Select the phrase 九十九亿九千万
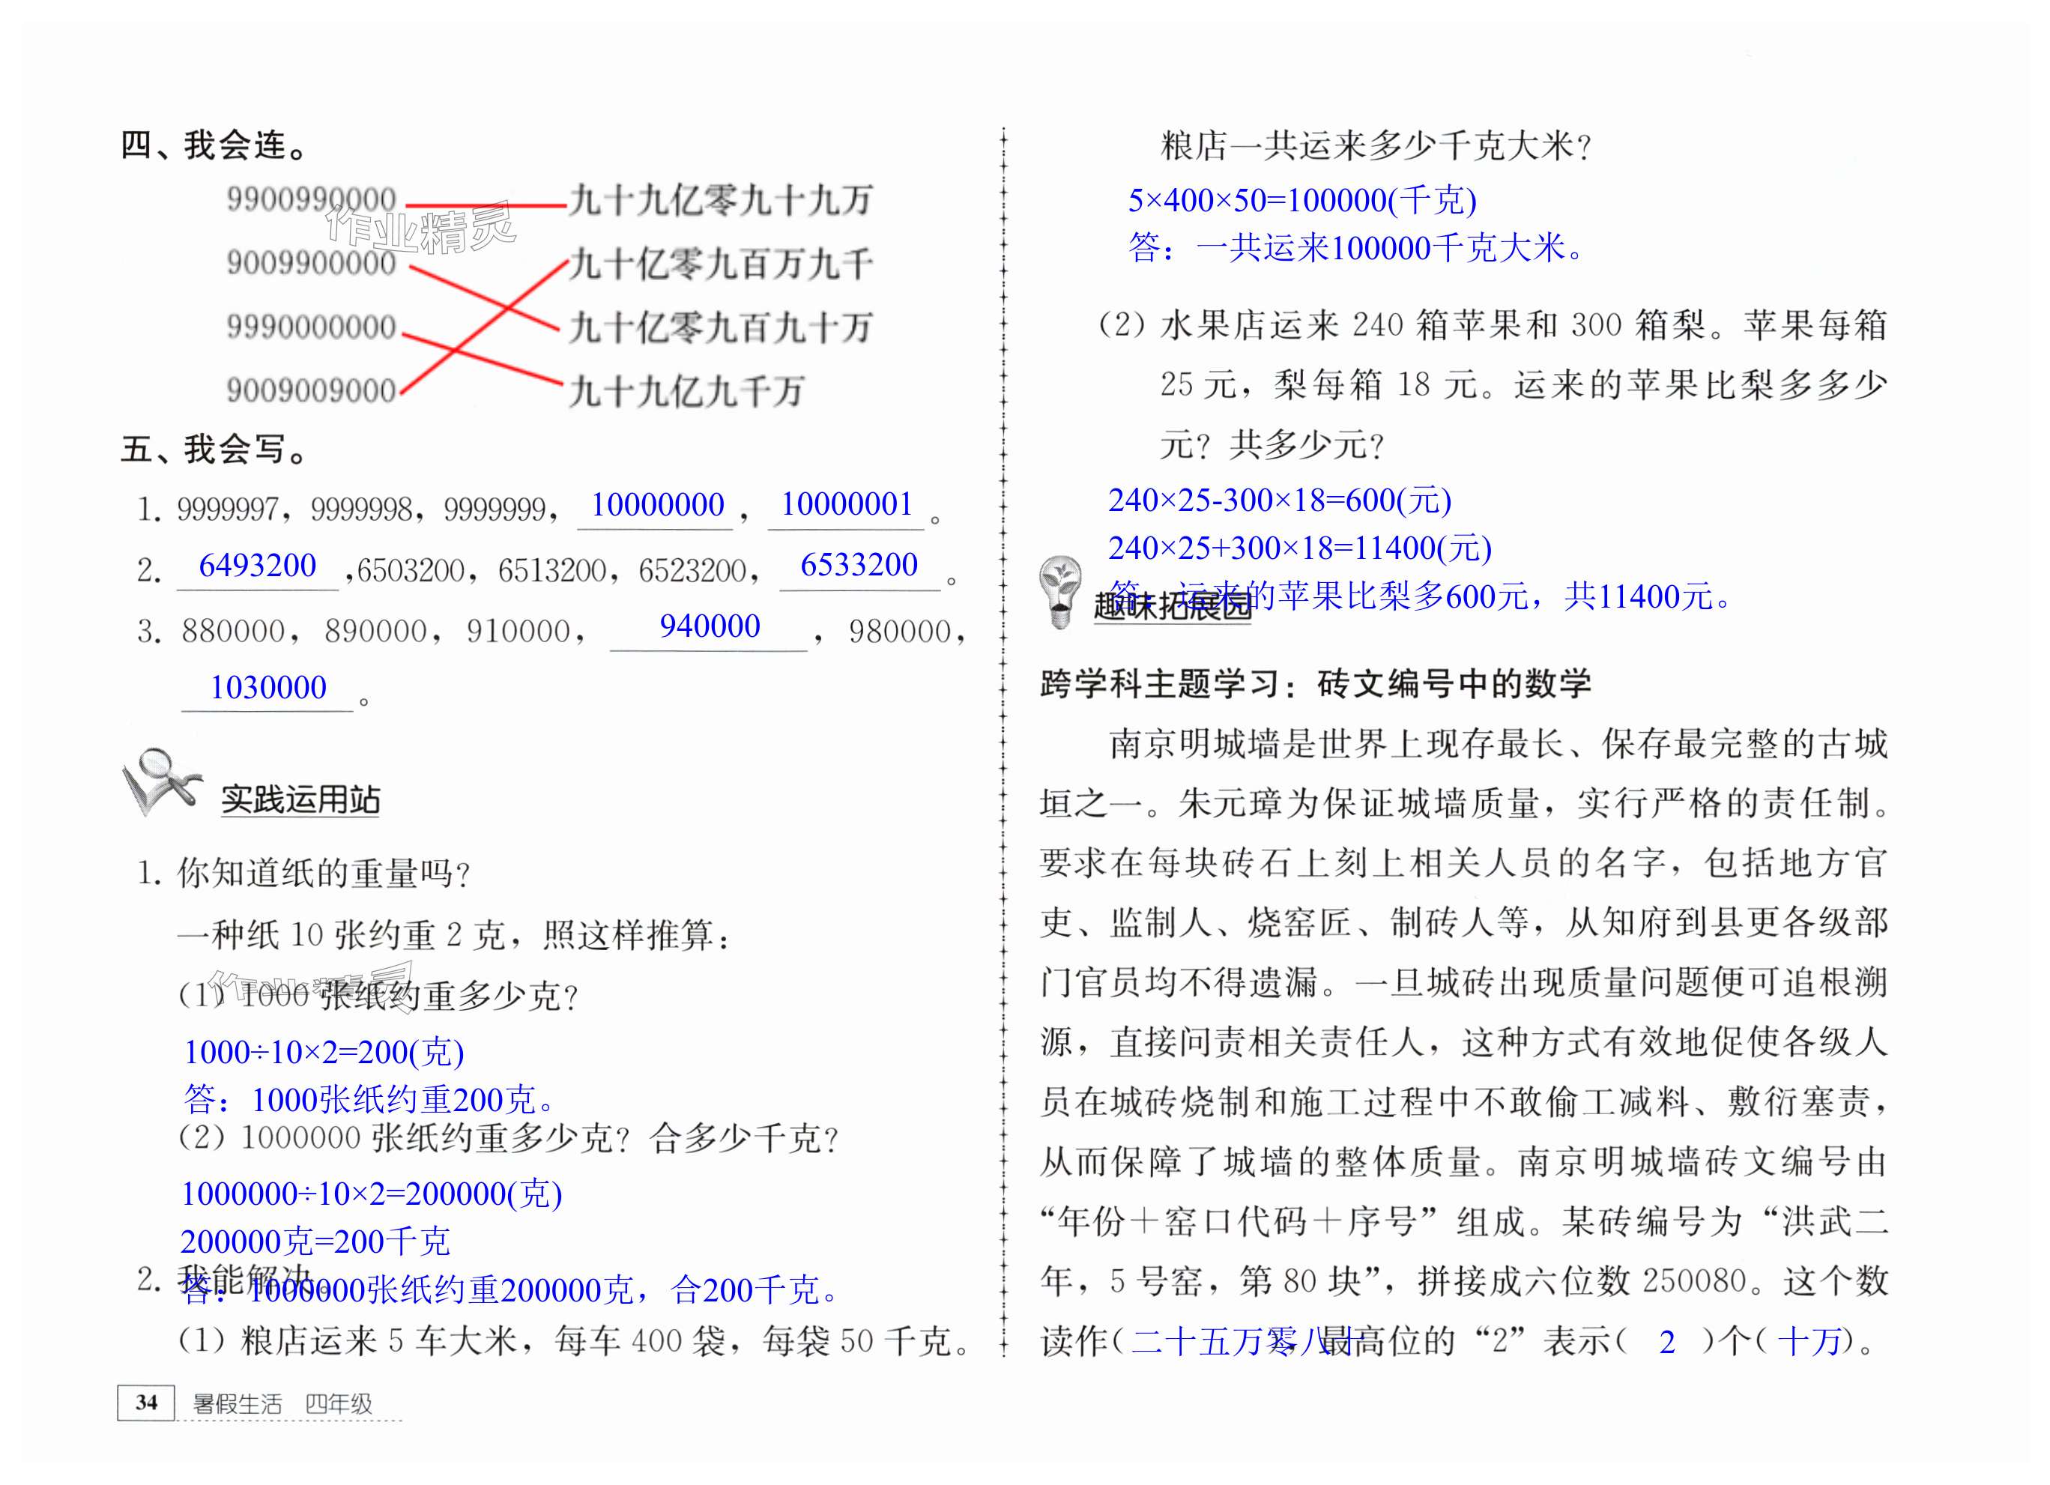The width and height of the screenshot is (2050, 1485). pos(687,391)
